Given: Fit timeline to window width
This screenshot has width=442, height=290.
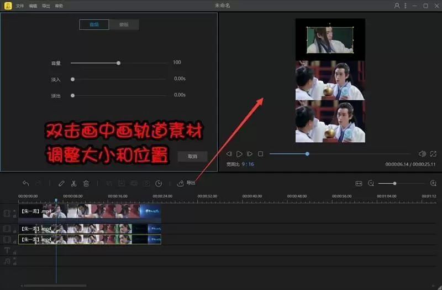Looking at the screenshot, I should pyautogui.click(x=359, y=184).
